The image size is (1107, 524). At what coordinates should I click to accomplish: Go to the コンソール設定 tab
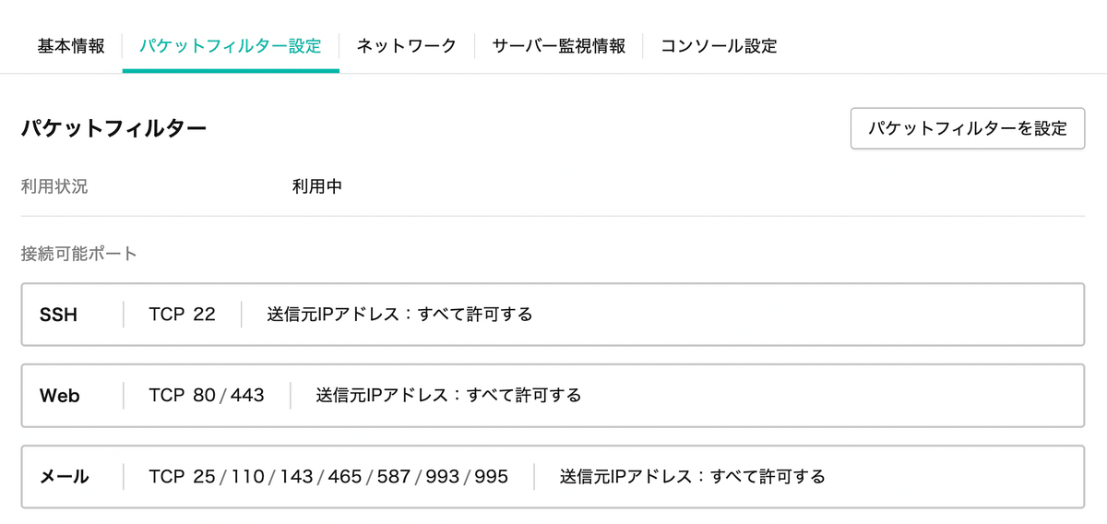pos(719,45)
